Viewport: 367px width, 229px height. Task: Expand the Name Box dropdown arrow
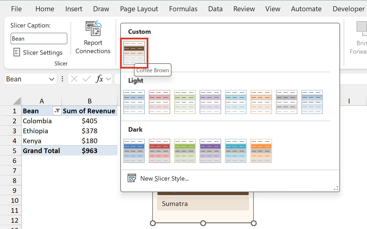(52, 79)
